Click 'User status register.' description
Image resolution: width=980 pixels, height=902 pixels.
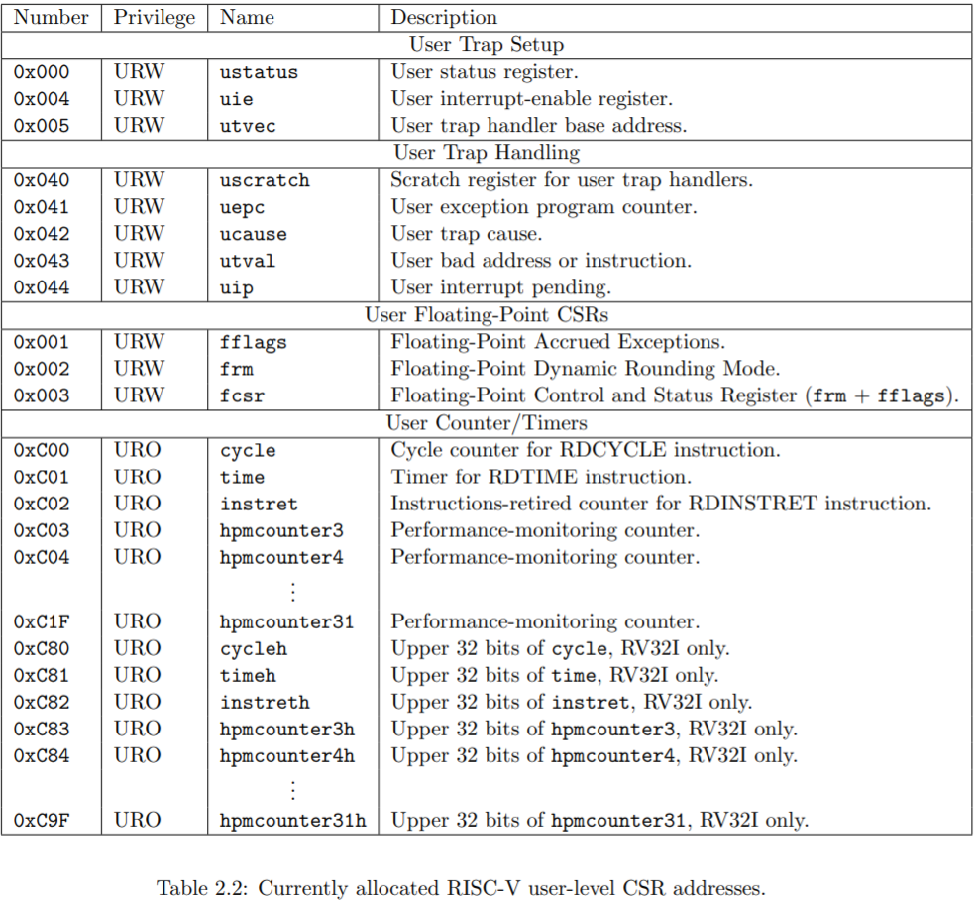click(x=485, y=72)
